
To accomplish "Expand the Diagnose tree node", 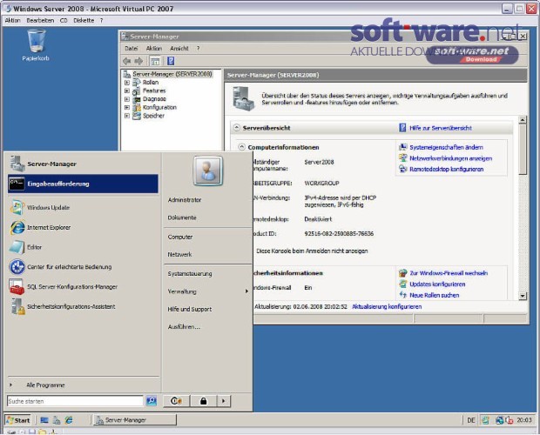I will pos(127,99).
